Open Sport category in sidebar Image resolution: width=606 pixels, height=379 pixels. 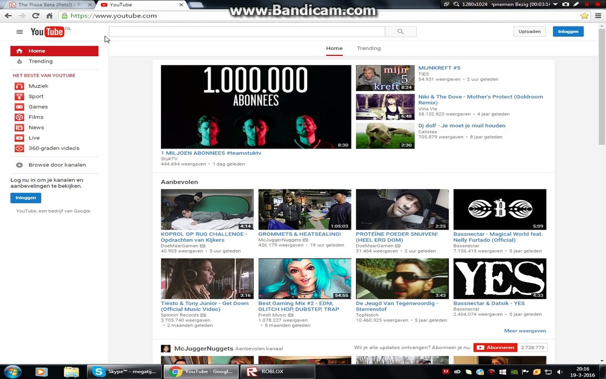pos(36,96)
